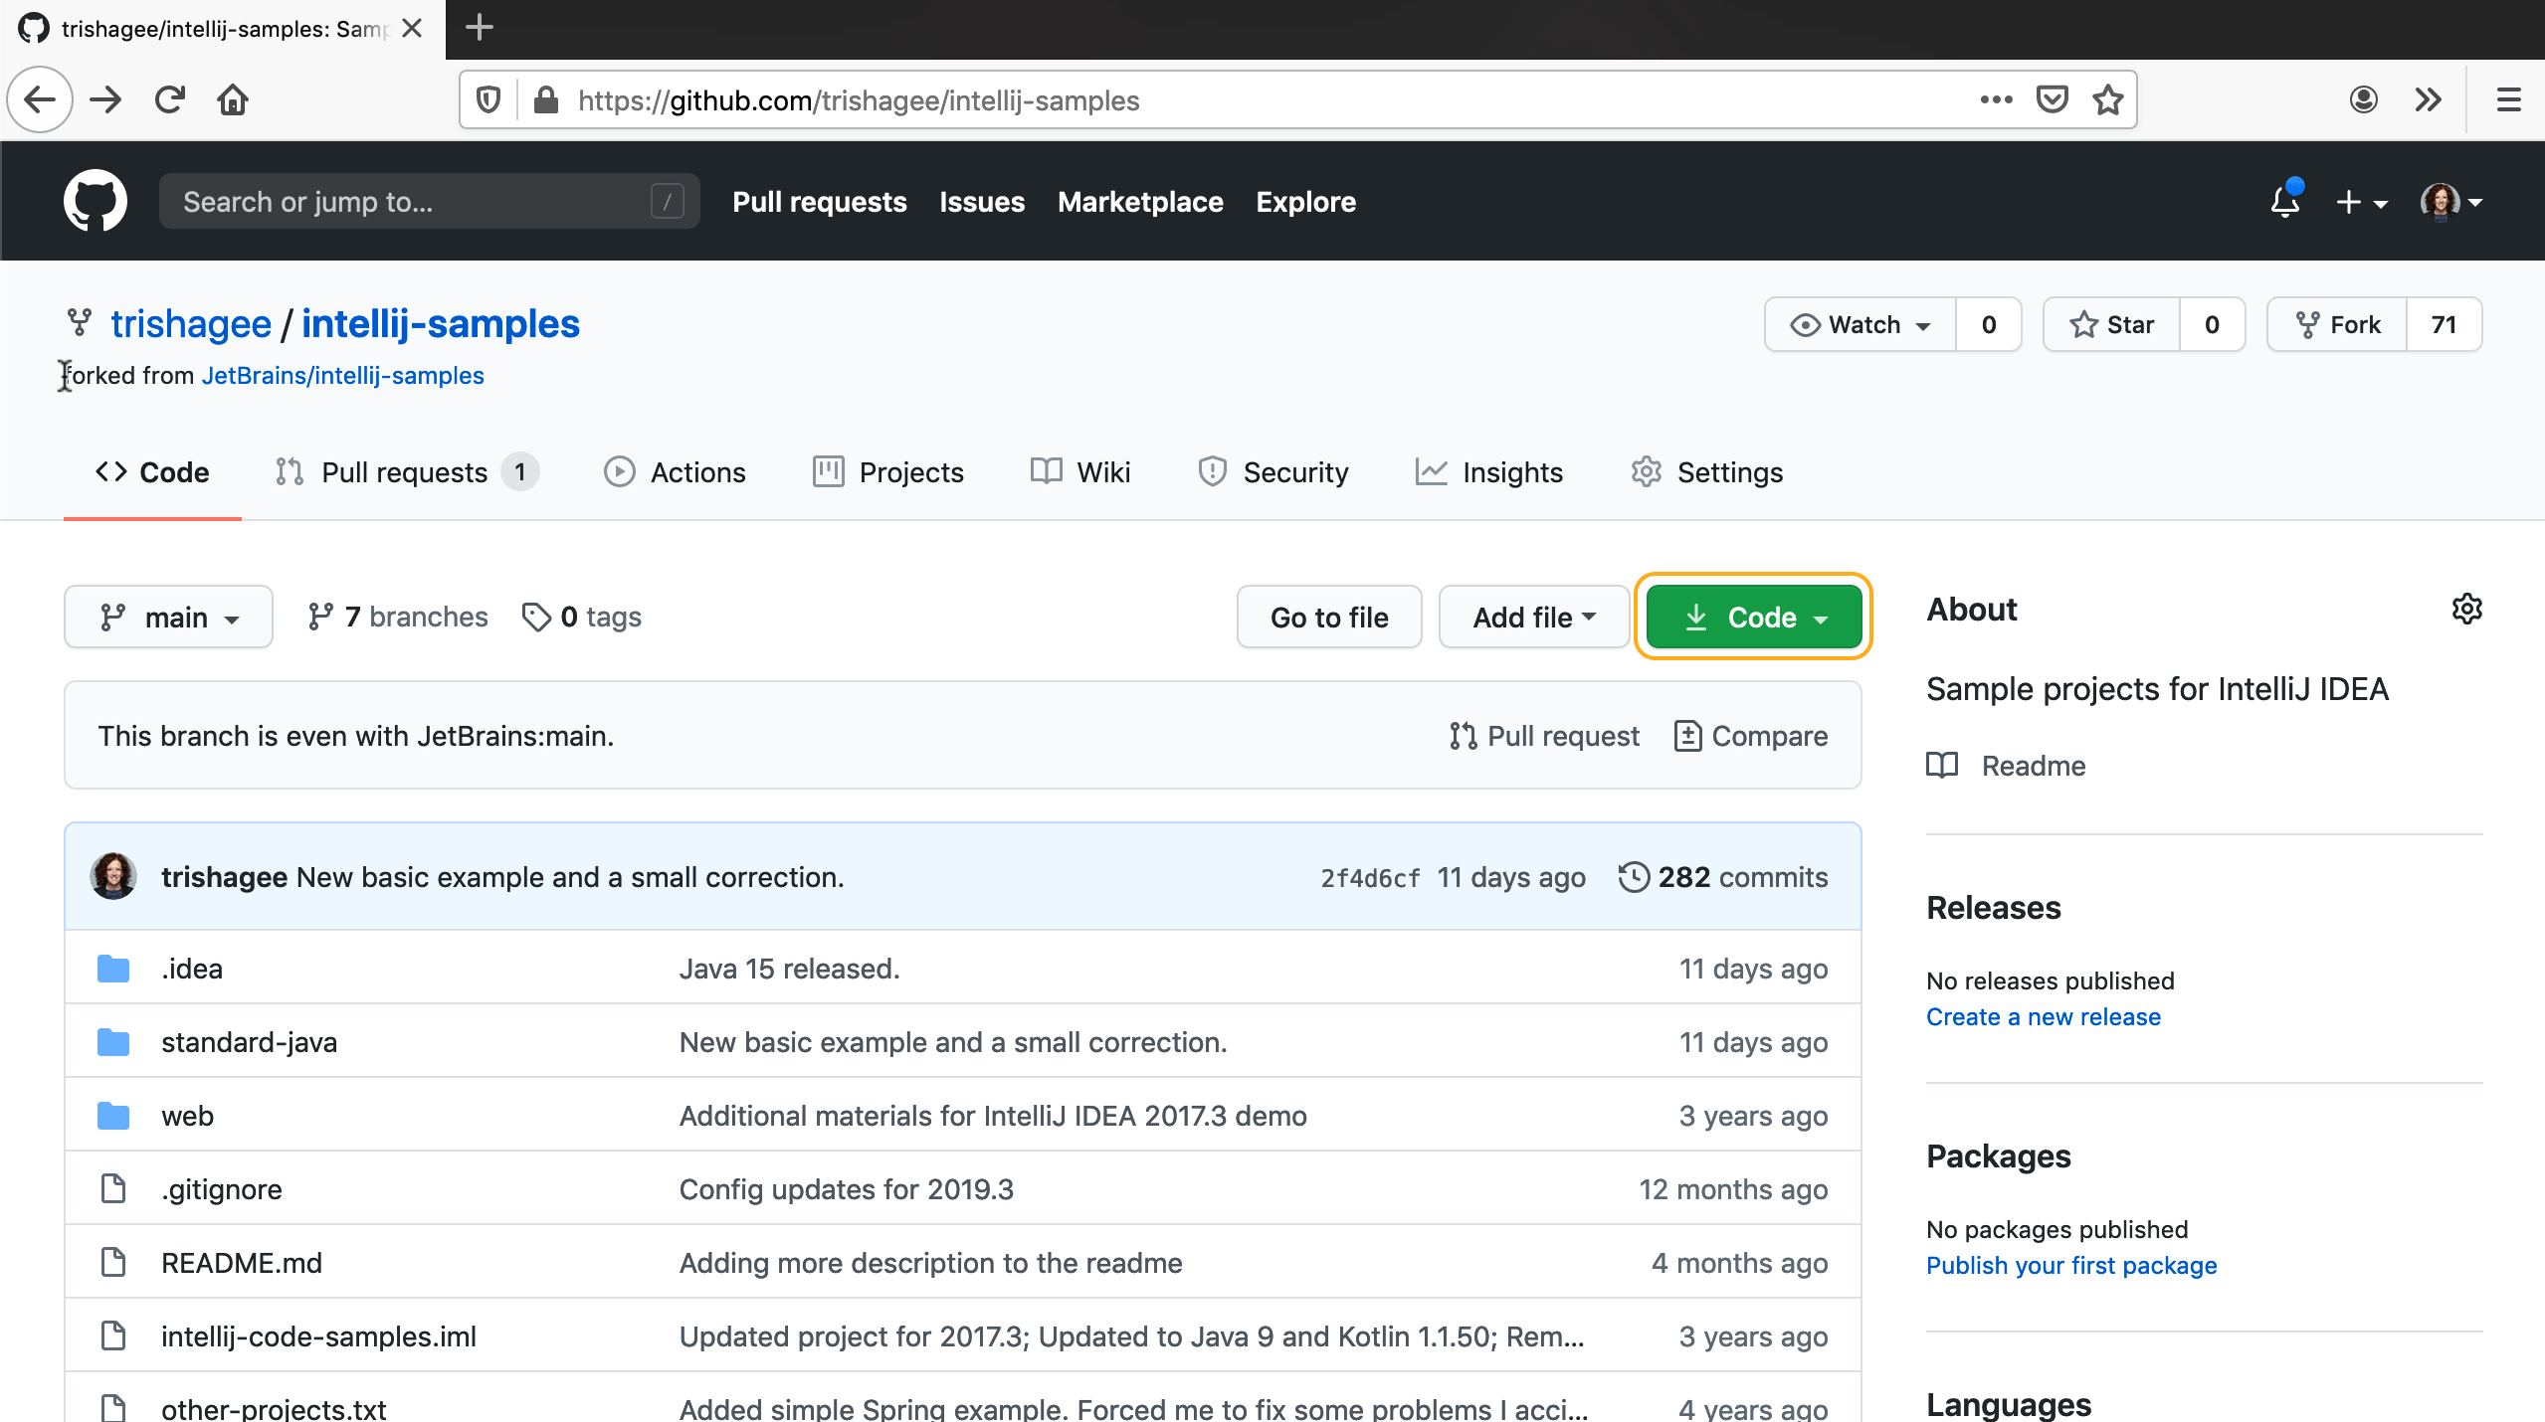This screenshot has height=1422, width=2545.
Task: Expand the Add file dropdown
Action: [x=1531, y=617]
